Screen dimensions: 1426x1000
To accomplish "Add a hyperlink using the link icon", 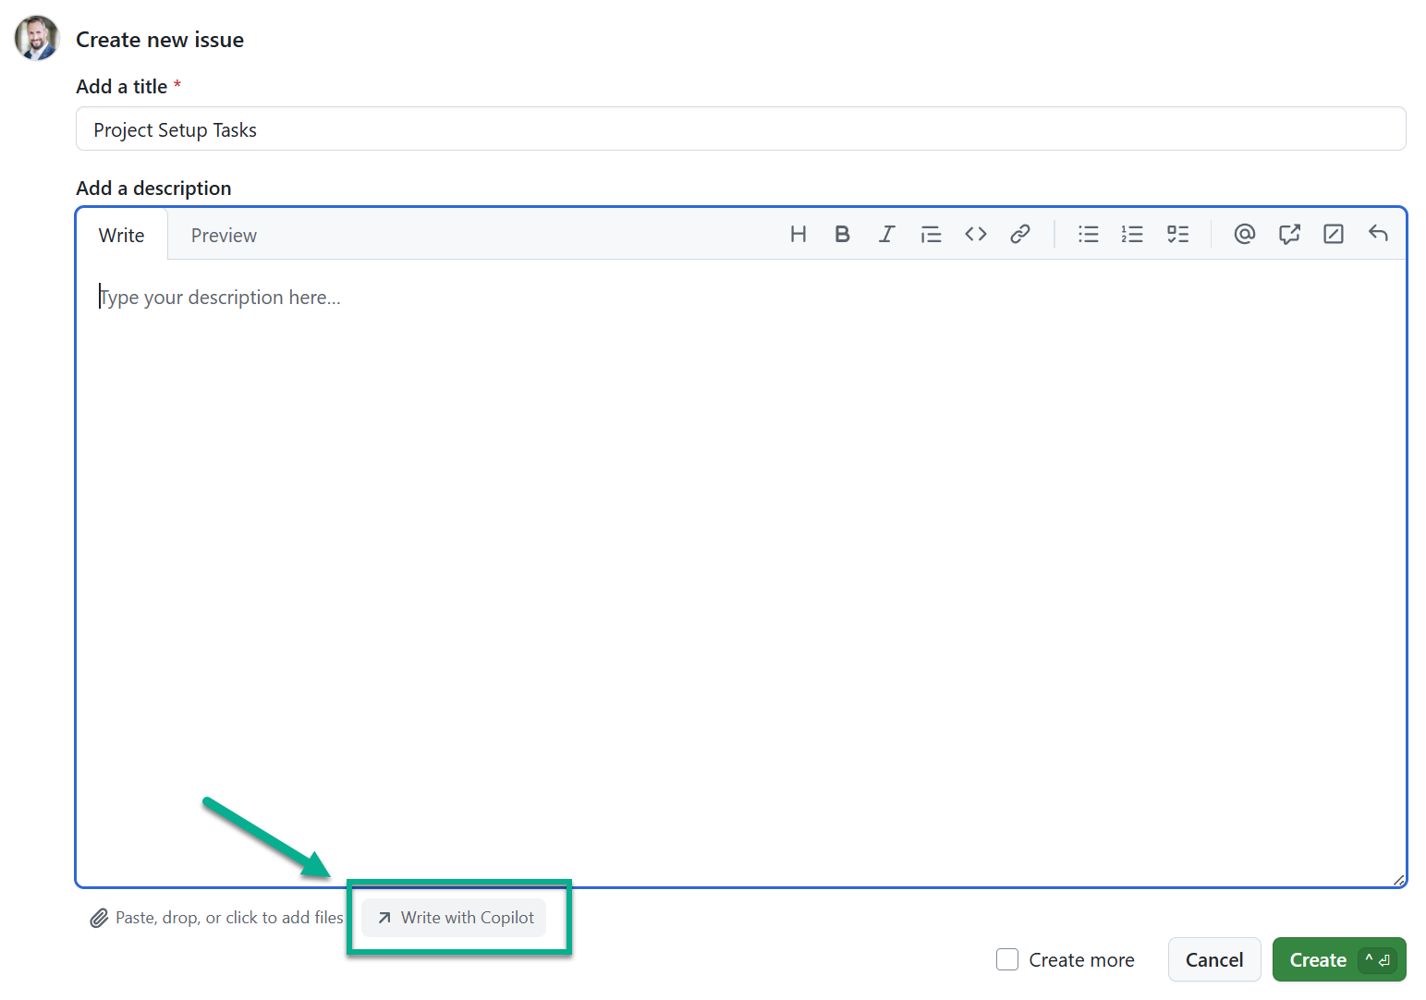I will 1019,234.
